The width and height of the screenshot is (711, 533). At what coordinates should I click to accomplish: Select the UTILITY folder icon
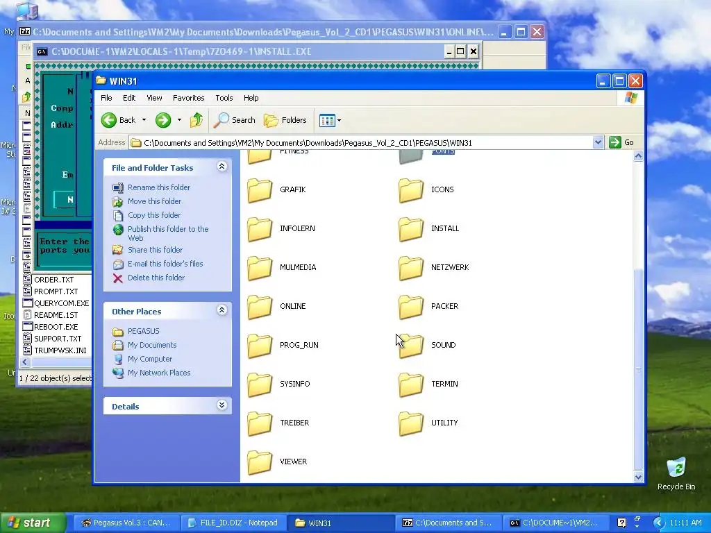pyautogui.click(x=411, y=423)
